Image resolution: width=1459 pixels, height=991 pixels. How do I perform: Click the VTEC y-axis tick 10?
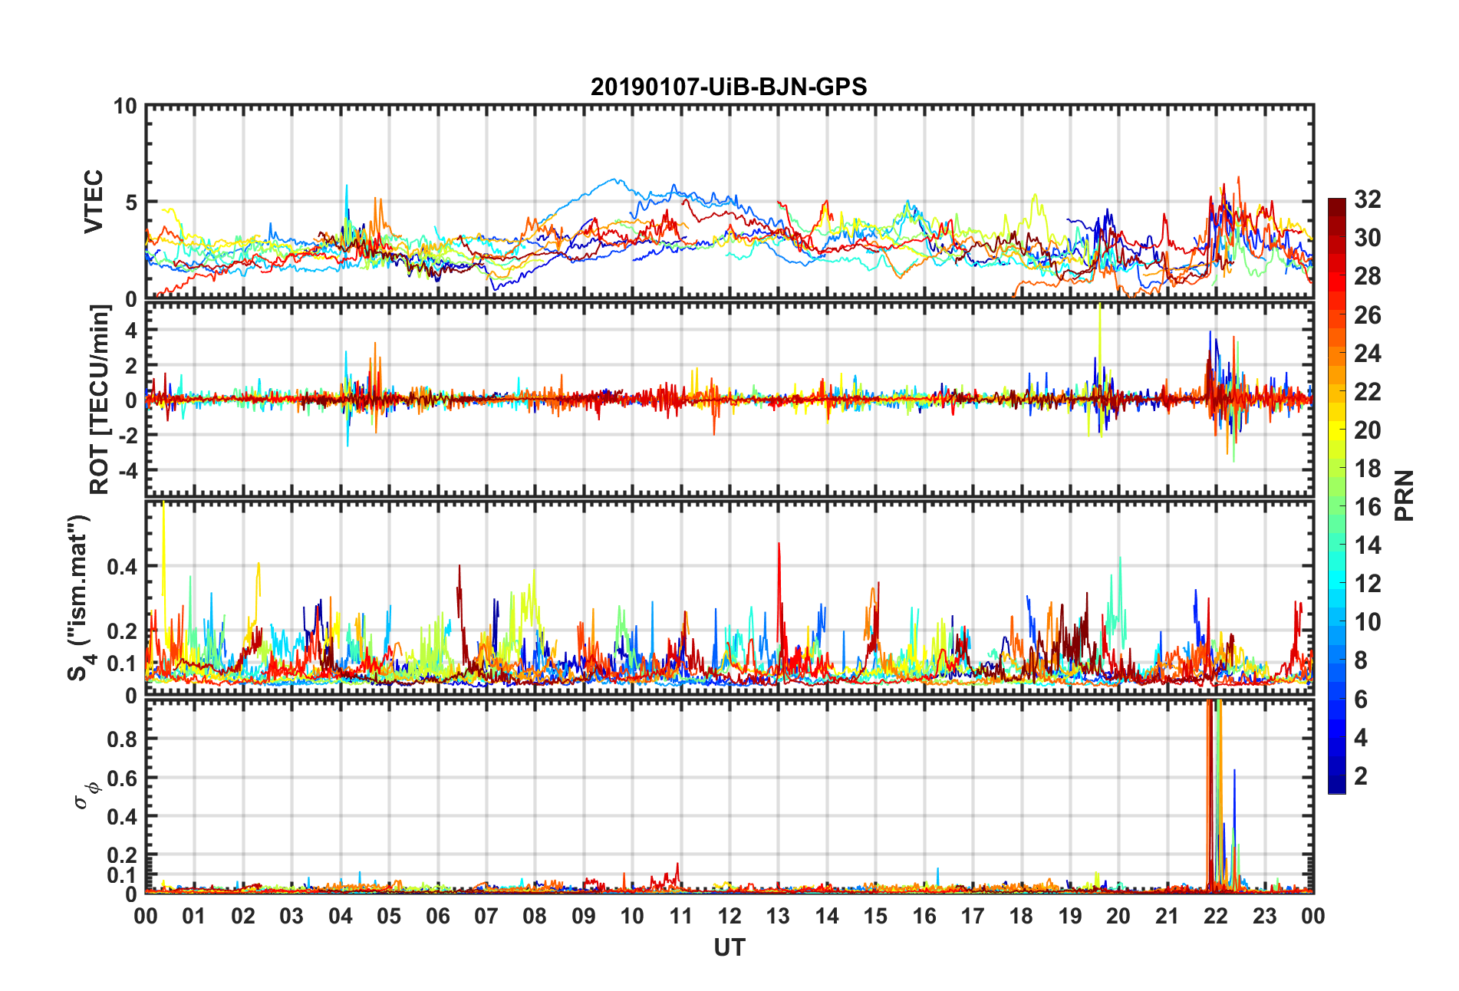[125, 106]
